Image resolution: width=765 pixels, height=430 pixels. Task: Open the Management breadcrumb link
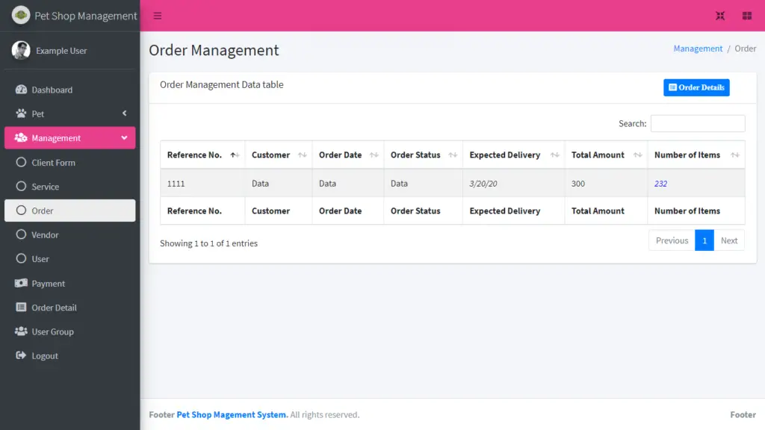pyautogui.click(x=698, y=48)
